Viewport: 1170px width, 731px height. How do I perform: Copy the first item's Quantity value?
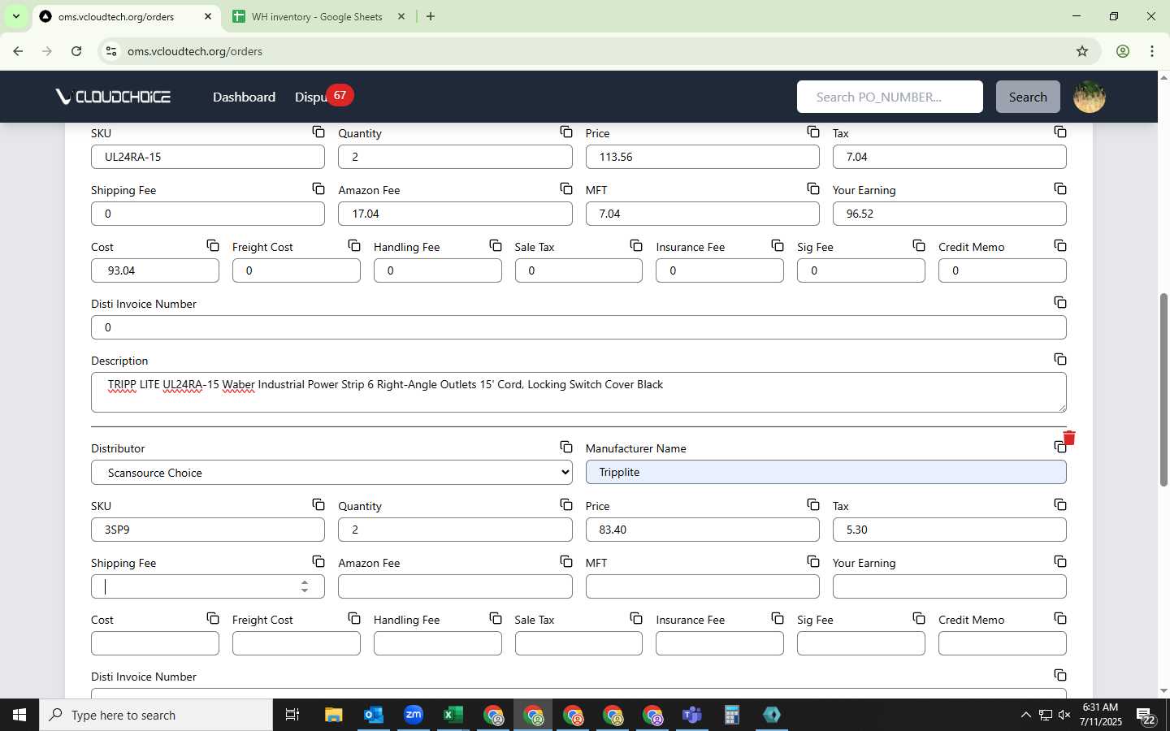point(566,132)
